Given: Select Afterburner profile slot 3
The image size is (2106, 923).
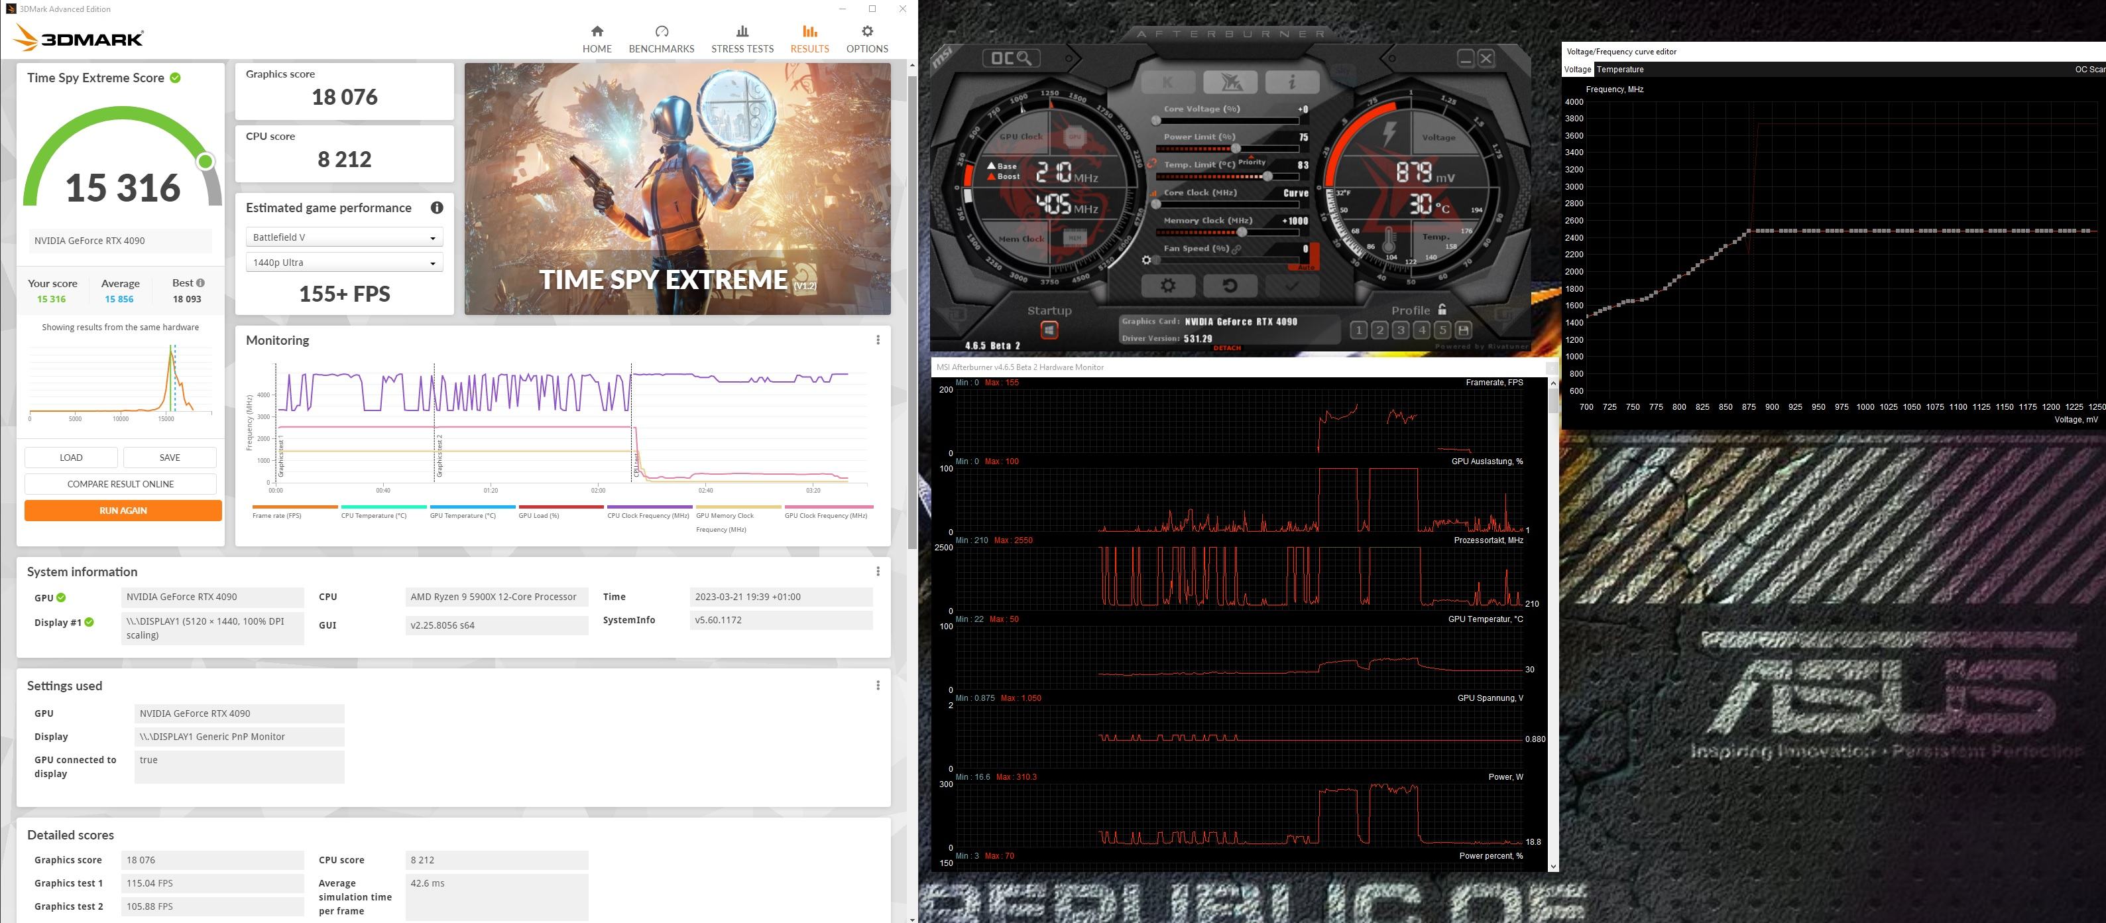Looking at the screenshot, I should [1401, 330].
